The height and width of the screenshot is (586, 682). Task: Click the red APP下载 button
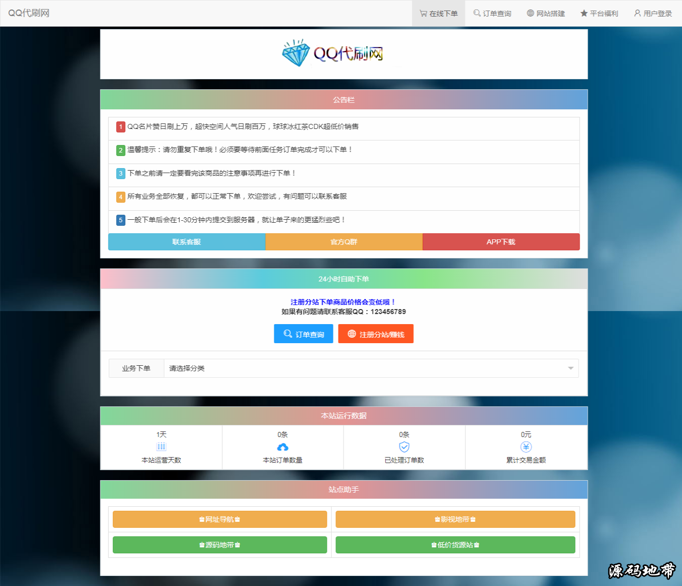coord(501,242)
